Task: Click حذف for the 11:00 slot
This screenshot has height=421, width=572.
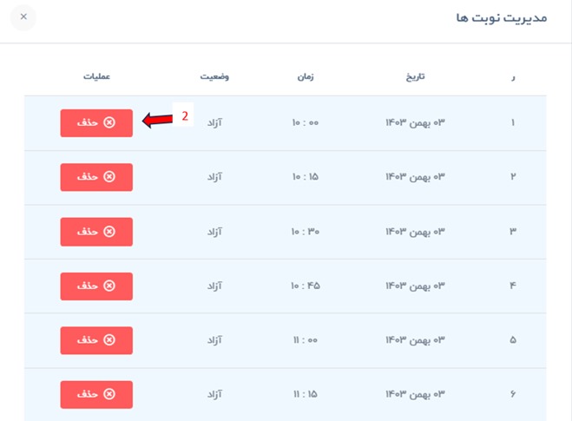Action: [96, 339]
